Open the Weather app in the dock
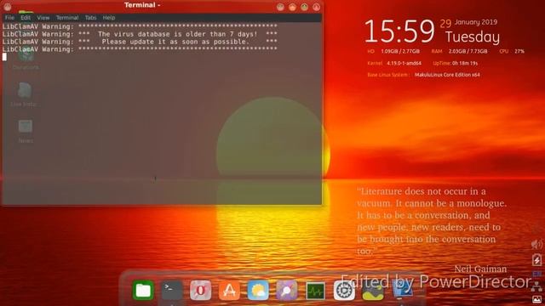This screenshot has height=306, width=545. (x=258, y=290)
